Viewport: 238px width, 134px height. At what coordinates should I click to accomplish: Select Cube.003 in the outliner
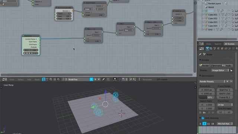click(x=213, y=22)
